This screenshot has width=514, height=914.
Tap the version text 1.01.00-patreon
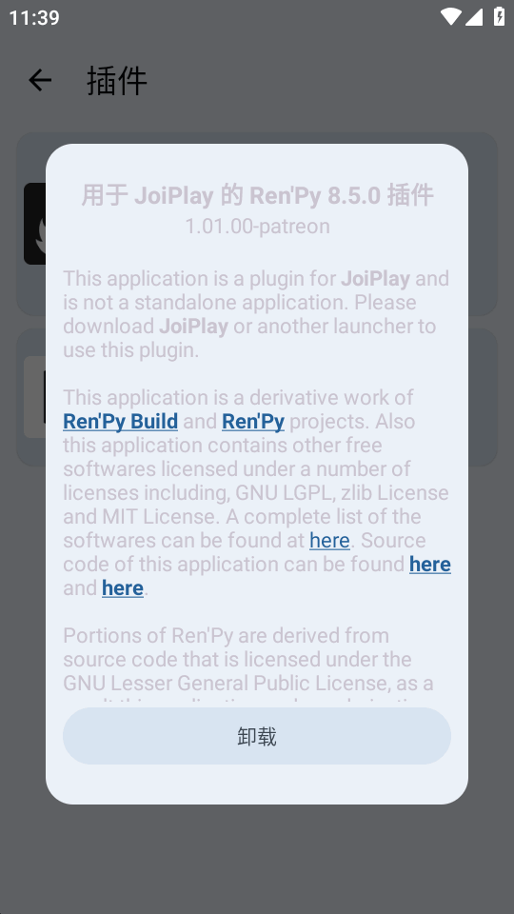tap(257, 227)
